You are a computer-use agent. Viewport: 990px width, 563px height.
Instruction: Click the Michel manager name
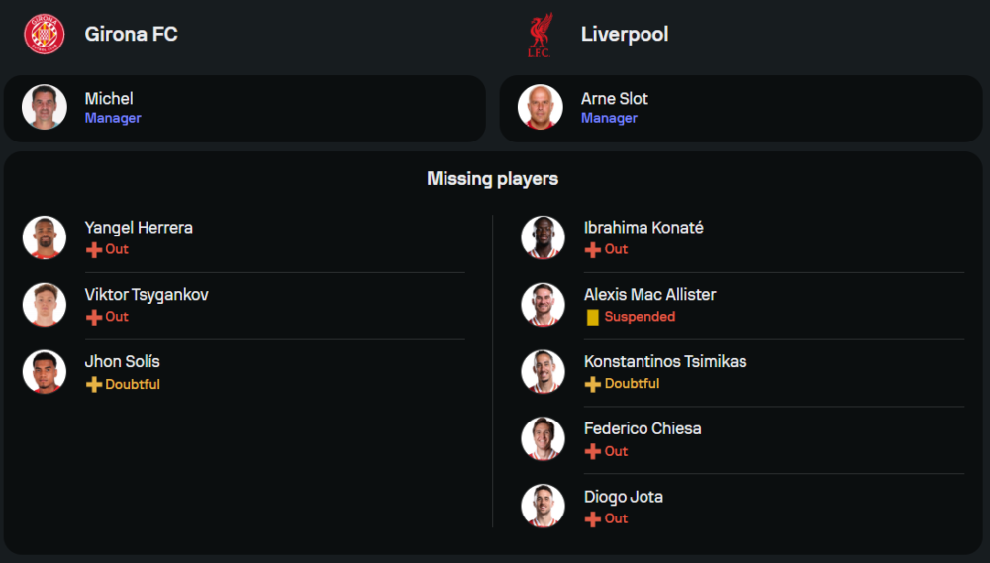click(109, 98)
